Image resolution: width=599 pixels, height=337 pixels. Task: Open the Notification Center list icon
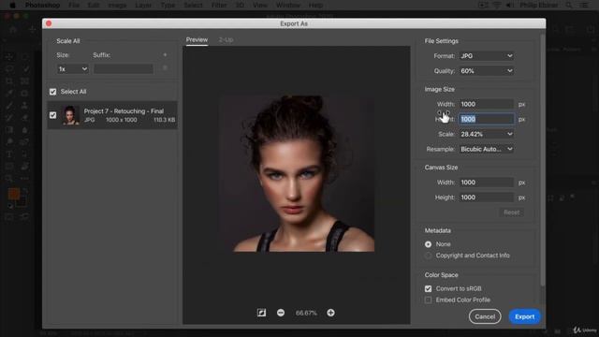(x=584, y=5)
